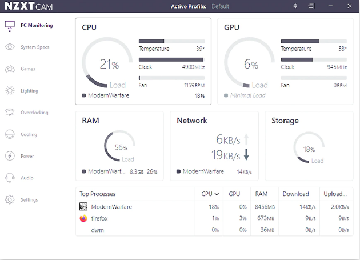360x260 pixels.
Task: Open the Games section controller icon
Action: click(x=10, y=69)
